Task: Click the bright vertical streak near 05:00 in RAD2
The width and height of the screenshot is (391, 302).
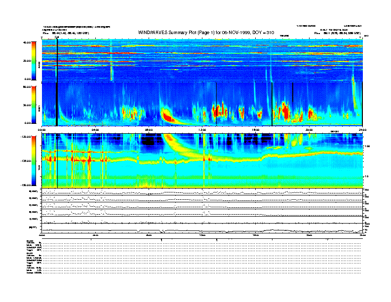Action: pyautogui.click(x=111, y=60)
